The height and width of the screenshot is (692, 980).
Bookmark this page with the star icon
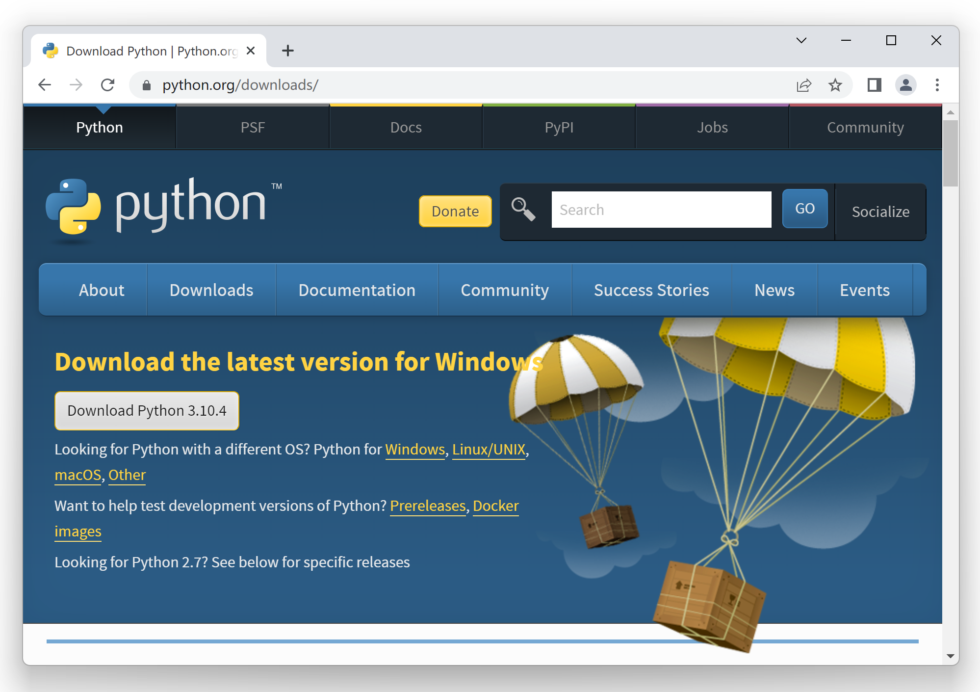pyautogui.click(x=835, y=85)
